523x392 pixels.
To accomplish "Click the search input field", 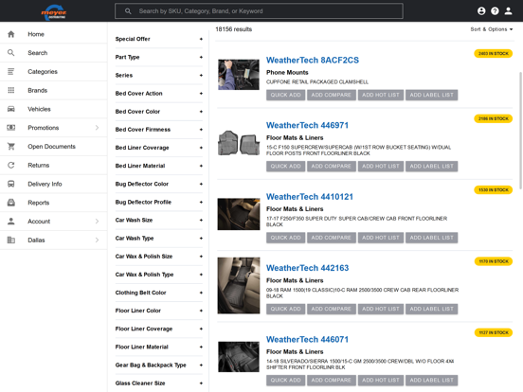I will tap(259, 11).
